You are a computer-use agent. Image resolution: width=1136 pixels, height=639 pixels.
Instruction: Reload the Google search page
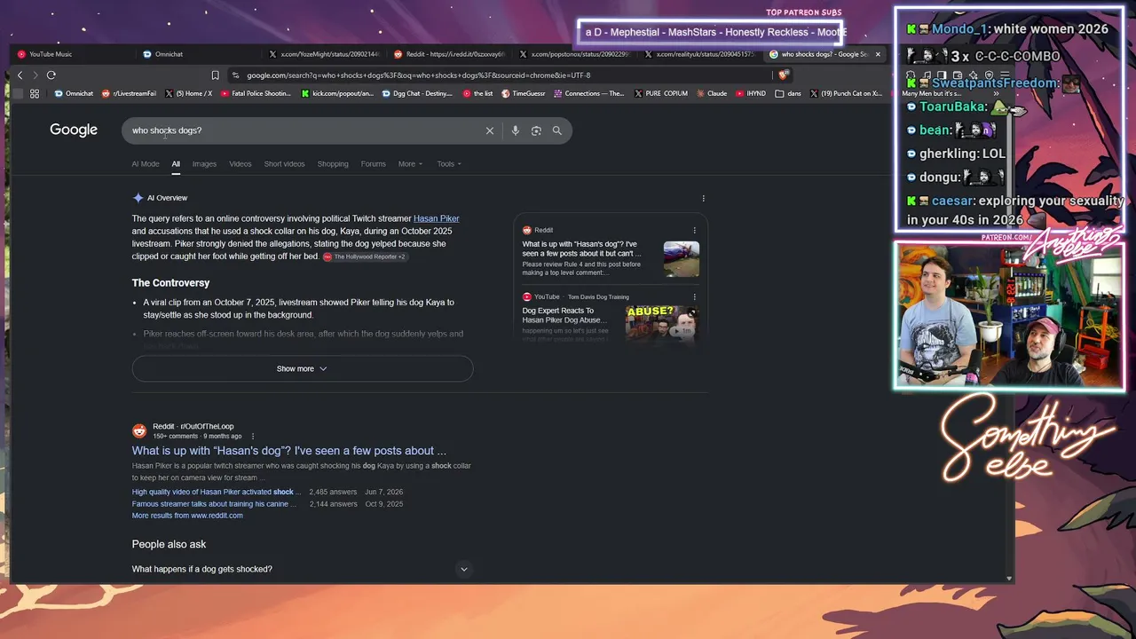click(51, 75)
